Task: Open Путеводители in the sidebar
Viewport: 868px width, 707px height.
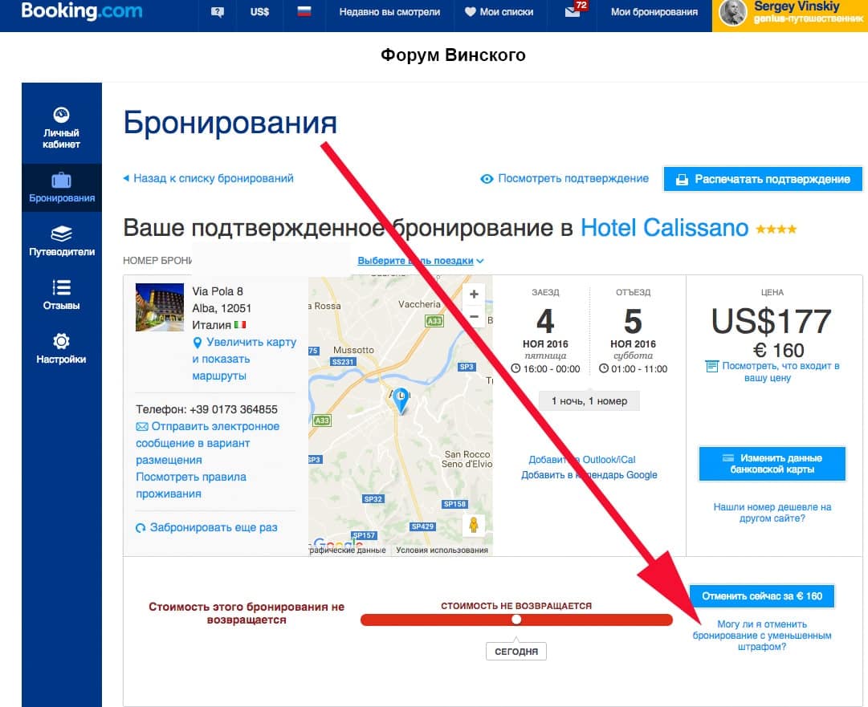Action: point(61,241)
